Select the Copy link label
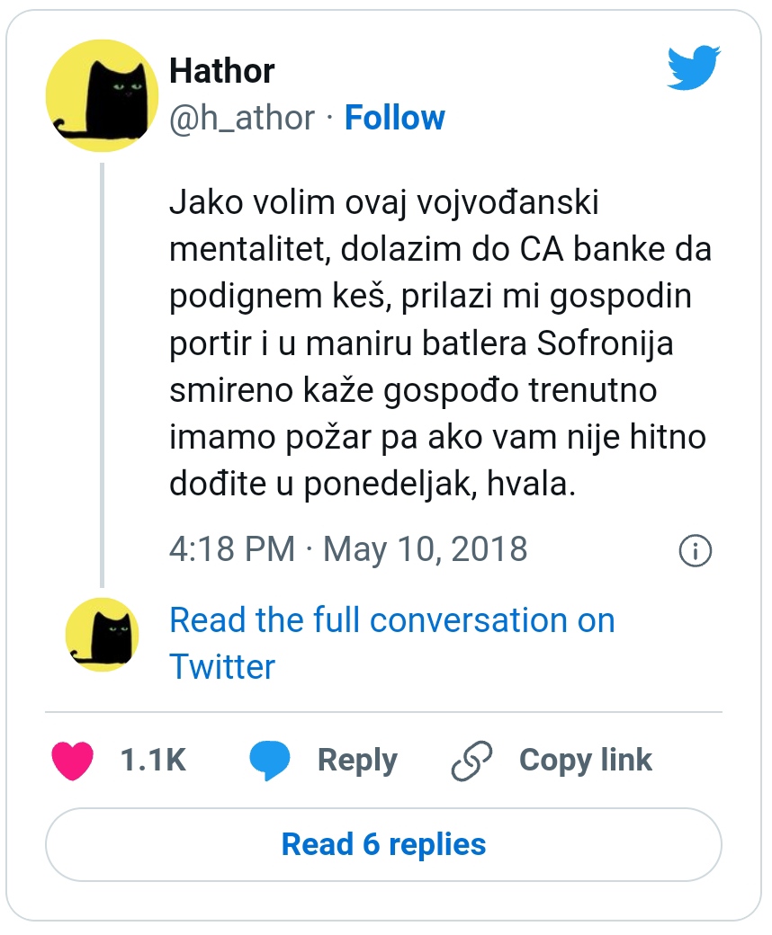The width and height of the screenshot is (772, 935). point(585,761)
